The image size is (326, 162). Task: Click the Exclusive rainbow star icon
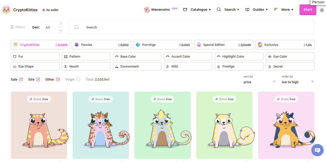260,45
